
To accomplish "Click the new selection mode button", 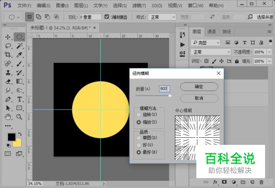I will tap(29, 17).
